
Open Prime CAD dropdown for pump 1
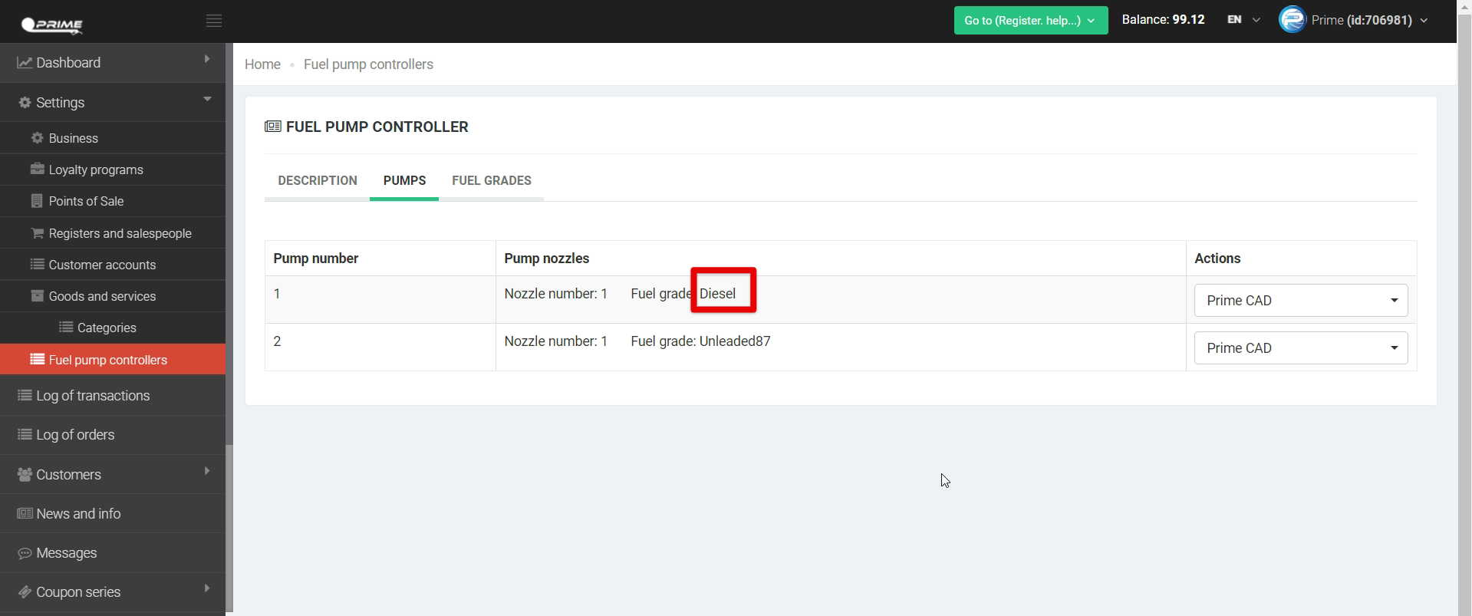[1300, 301]
